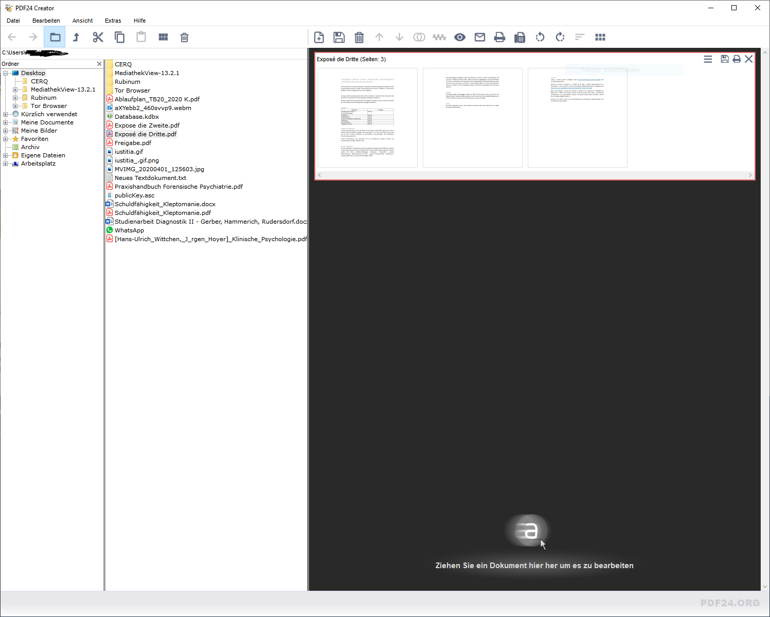Rotate pages counterclockwise

point(540,37)
